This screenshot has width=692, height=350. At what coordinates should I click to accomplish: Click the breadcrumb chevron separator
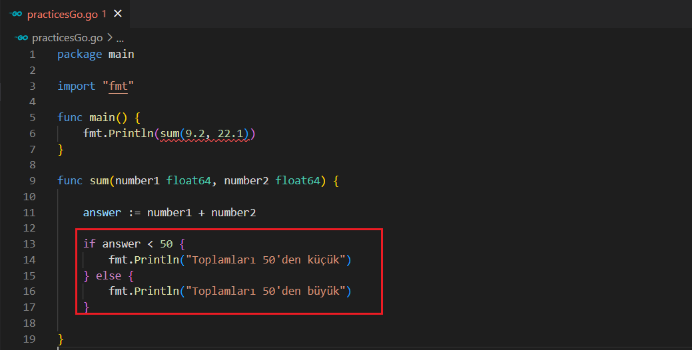point(110,38)
